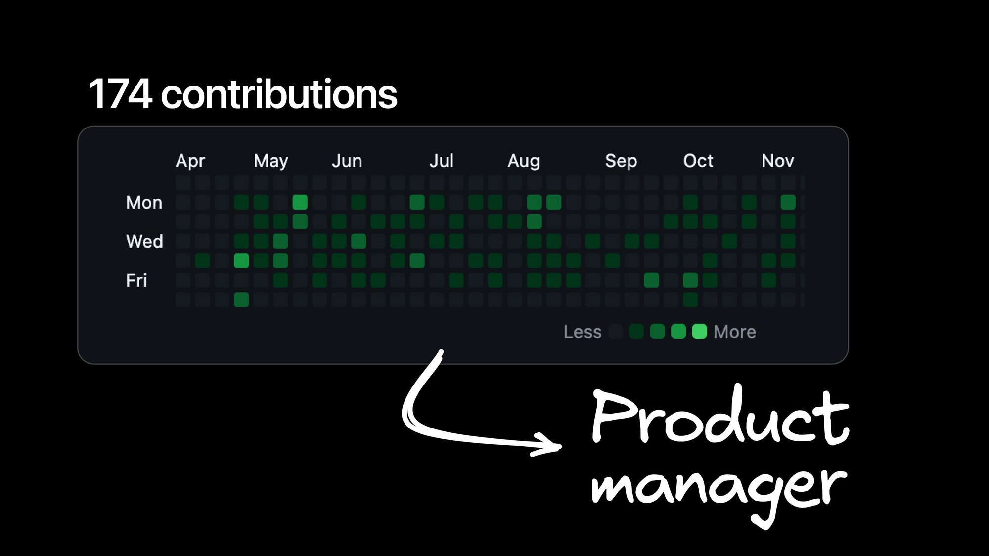Click the bottom-row green cell left of May

tap(241, 299)
